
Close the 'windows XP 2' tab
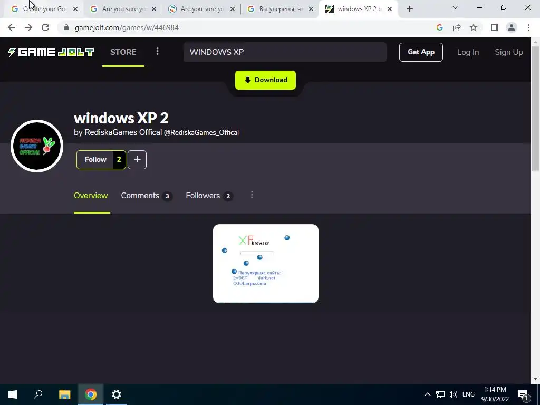(390, 9)
